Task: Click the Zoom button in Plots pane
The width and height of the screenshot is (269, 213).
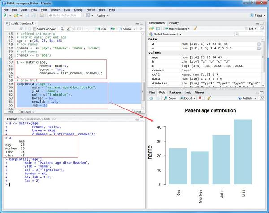Action: point(169,98)
